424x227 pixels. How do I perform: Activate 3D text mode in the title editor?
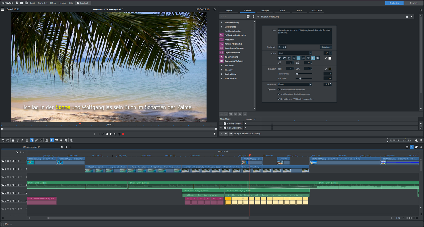click(317, 58)
